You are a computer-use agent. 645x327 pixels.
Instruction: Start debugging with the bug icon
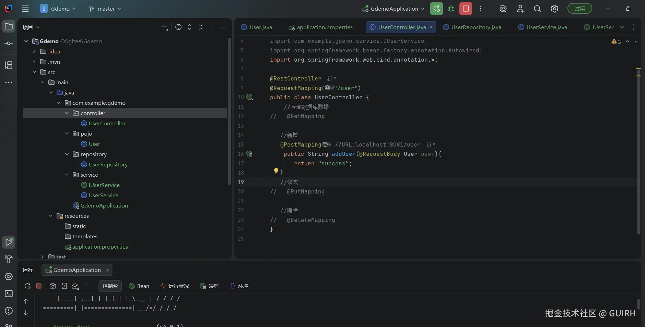click(x=451, y=9)
